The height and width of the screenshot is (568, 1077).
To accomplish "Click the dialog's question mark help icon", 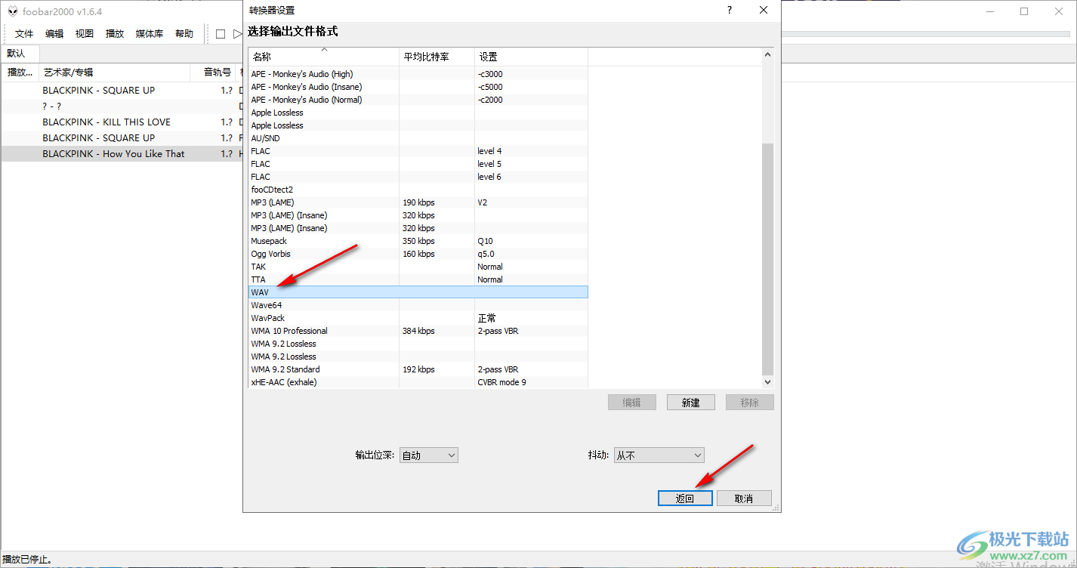I will click(x=729, y=10).
